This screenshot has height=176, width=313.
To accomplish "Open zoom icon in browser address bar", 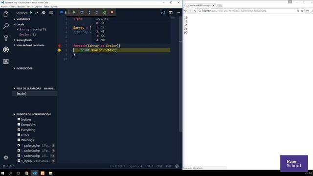I will pyautogui.click(x=298, y=11).
